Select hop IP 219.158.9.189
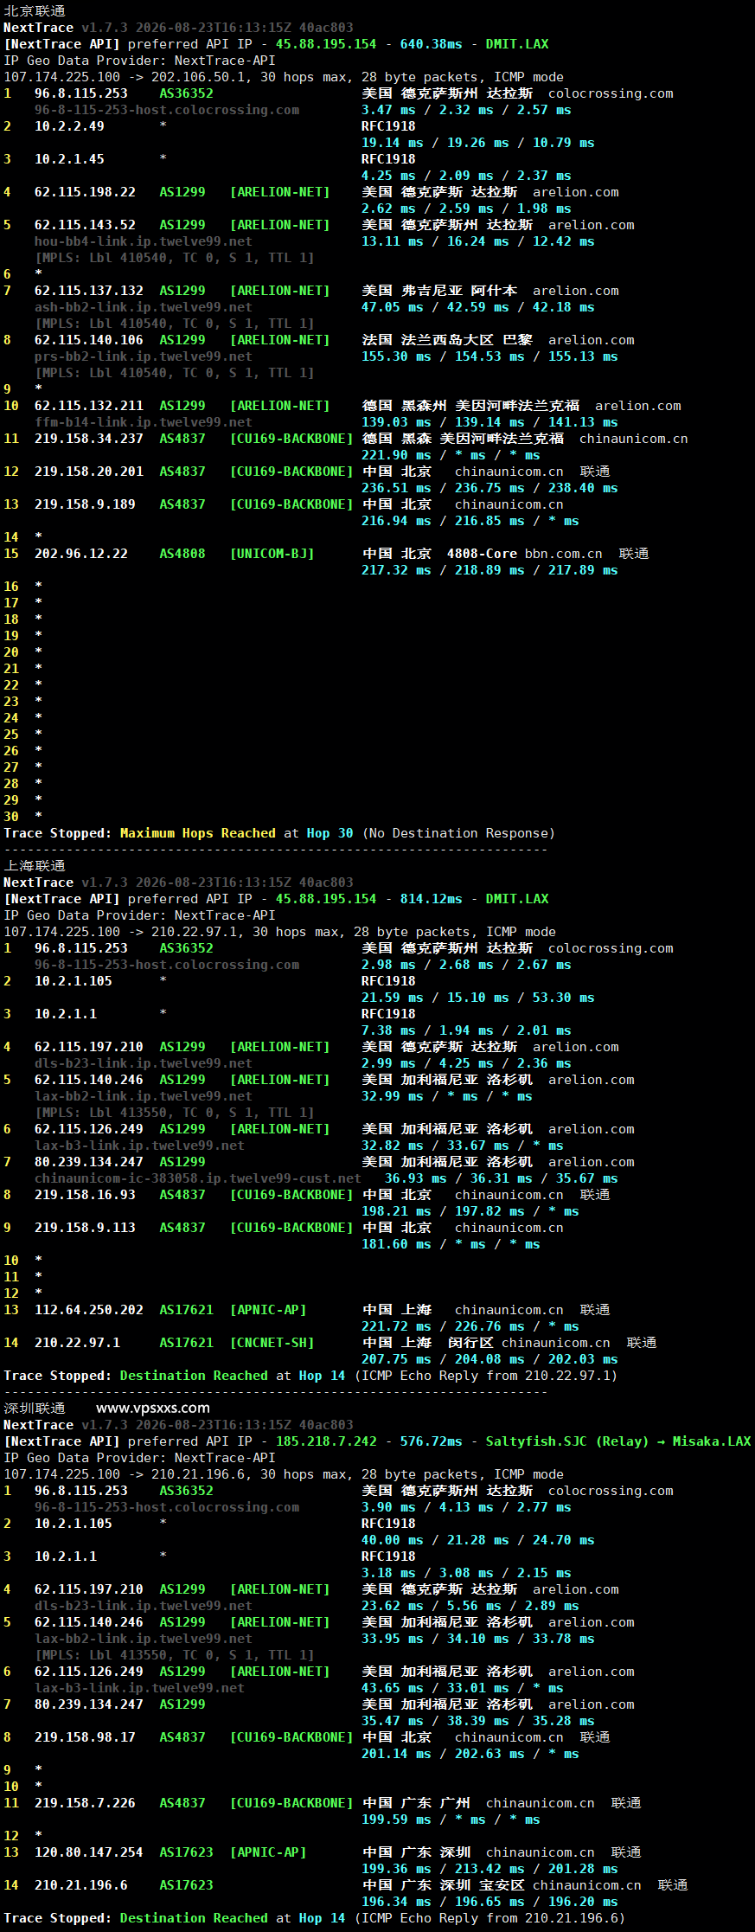Image resolution: width=755 pixels, height=1932 pixels. (x=85, y=504)
